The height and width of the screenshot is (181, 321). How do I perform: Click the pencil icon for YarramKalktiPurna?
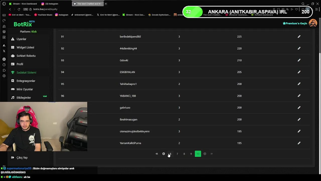coord(299,143)
